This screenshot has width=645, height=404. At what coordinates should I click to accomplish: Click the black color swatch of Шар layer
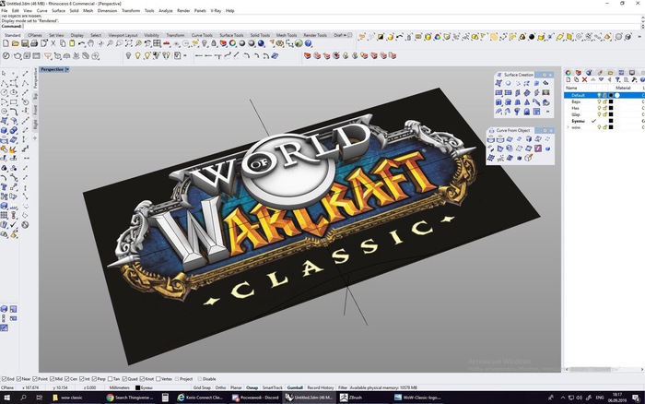610,114
